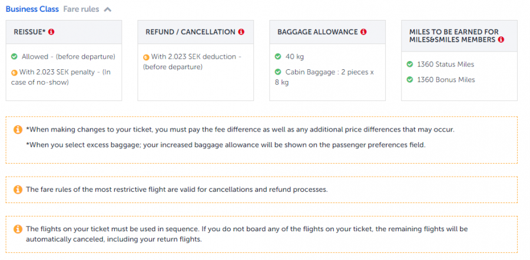Image resolution: width=530 pixels, height=260 pixels.
Task: Click info icon next to REFUND / CANCELLATION
Action: (241, 32)
